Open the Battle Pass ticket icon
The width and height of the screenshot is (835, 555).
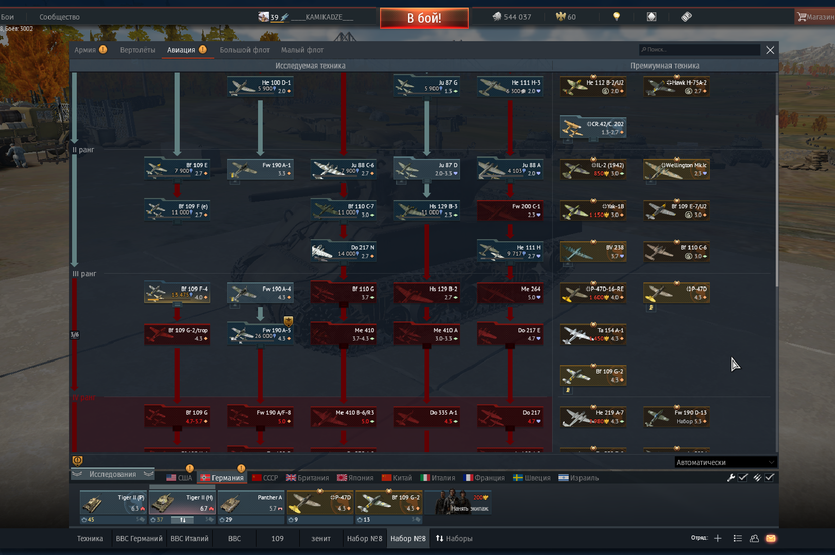point(686,17)
